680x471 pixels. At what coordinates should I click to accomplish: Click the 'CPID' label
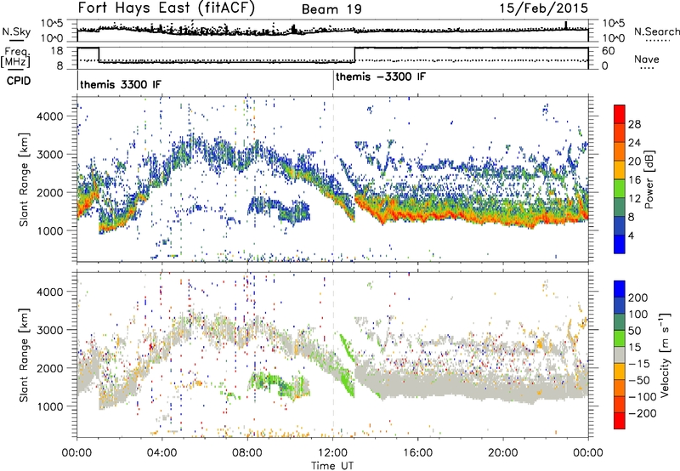(19, 81)
